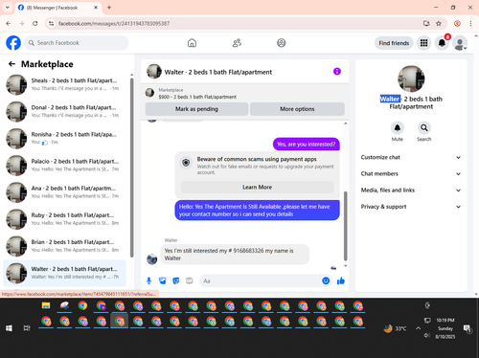Expand Customize chat section
This screenshot has height=358, width=479.
click(x=411, y=157)
